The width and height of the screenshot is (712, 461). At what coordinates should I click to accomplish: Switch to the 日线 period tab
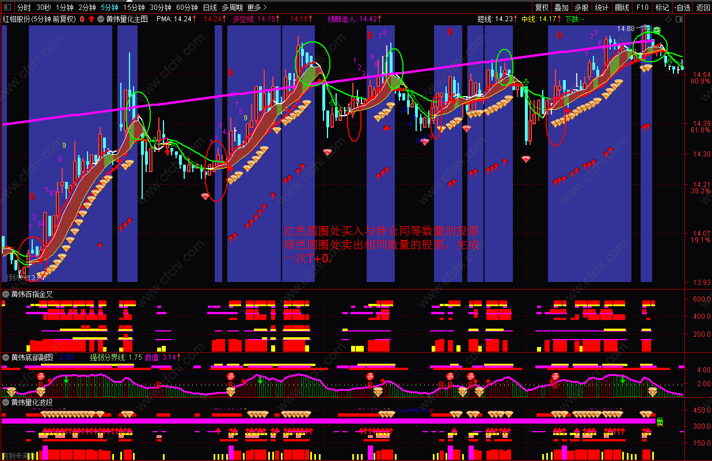(x=210, y=8)
